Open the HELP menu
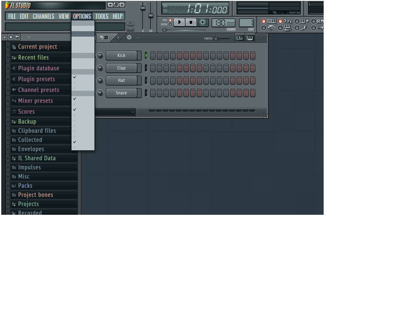The image size is (416, 333). pos(118,17)
